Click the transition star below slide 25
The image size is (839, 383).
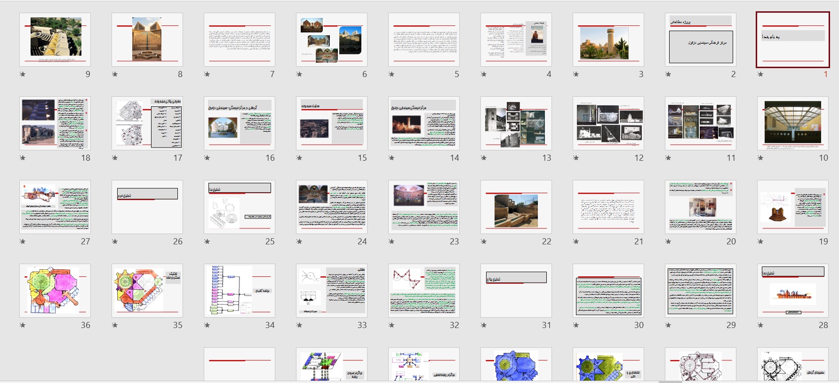[207, 242]
